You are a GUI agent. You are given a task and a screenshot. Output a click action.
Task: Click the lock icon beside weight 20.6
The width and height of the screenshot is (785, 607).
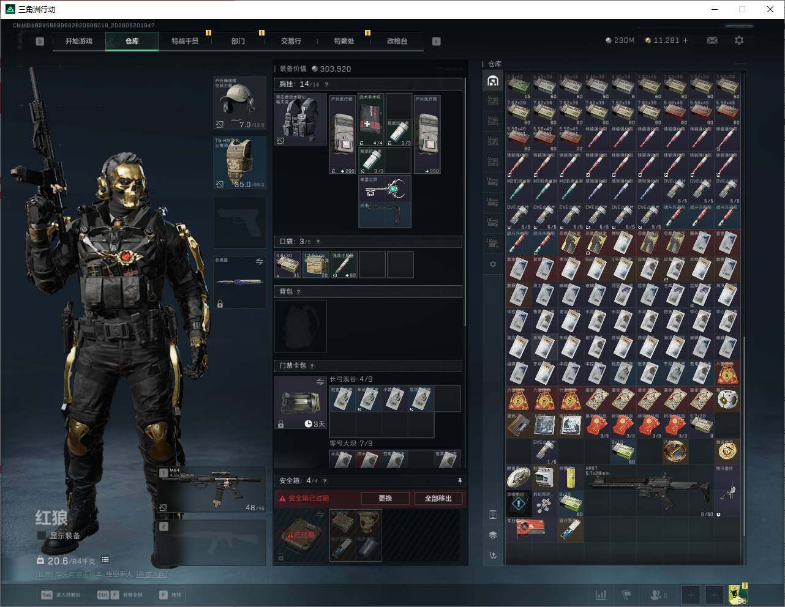point(40,560)
